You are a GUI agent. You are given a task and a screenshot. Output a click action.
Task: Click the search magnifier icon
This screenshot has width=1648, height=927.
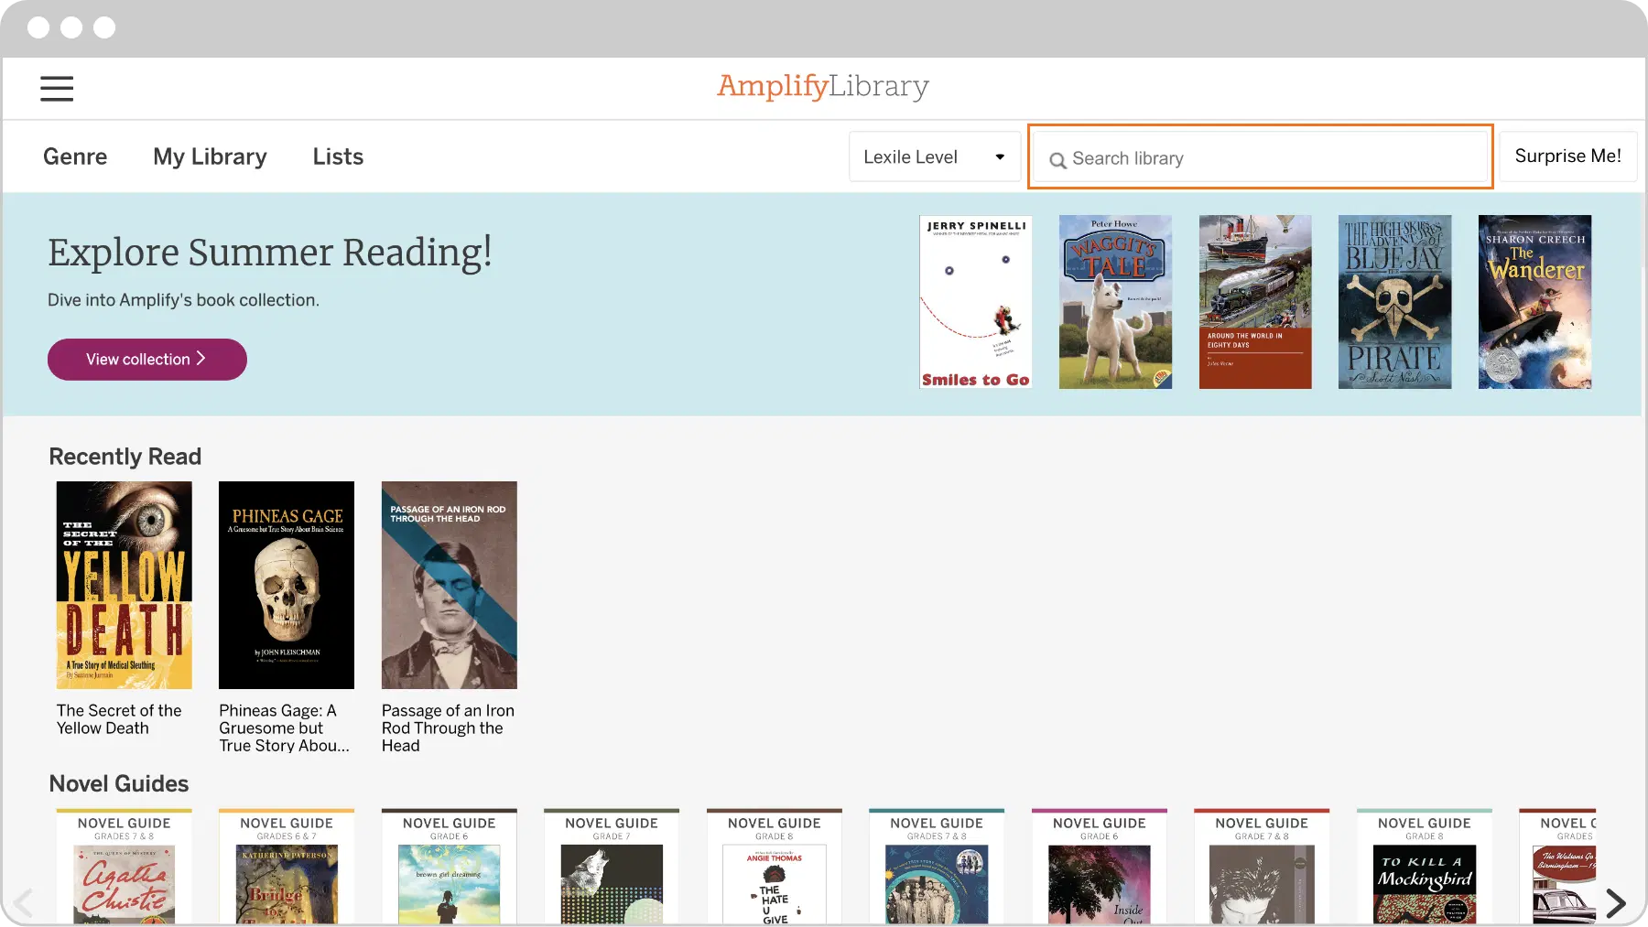coord(1057,160)
